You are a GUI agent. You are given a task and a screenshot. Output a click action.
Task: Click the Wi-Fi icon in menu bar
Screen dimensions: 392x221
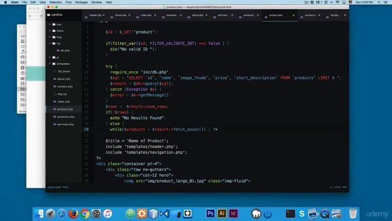pos(337,2)
